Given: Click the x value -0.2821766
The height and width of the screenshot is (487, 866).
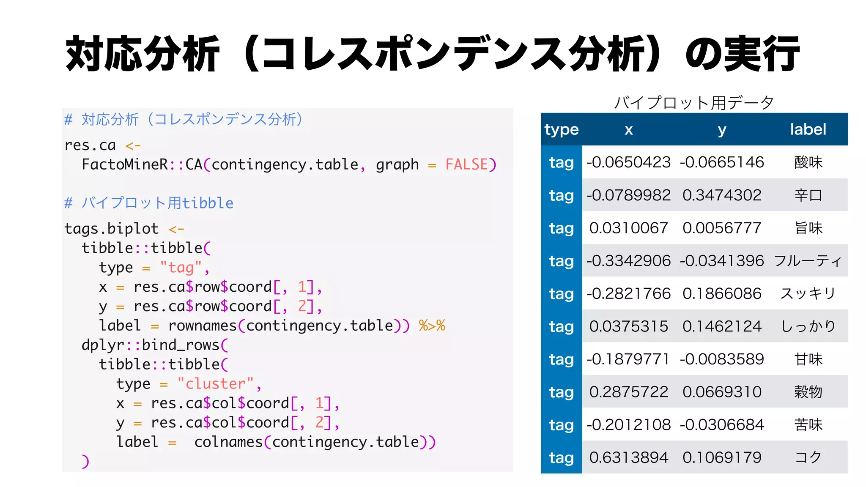Looking at the screenshot, I should [x=629, y=294].
